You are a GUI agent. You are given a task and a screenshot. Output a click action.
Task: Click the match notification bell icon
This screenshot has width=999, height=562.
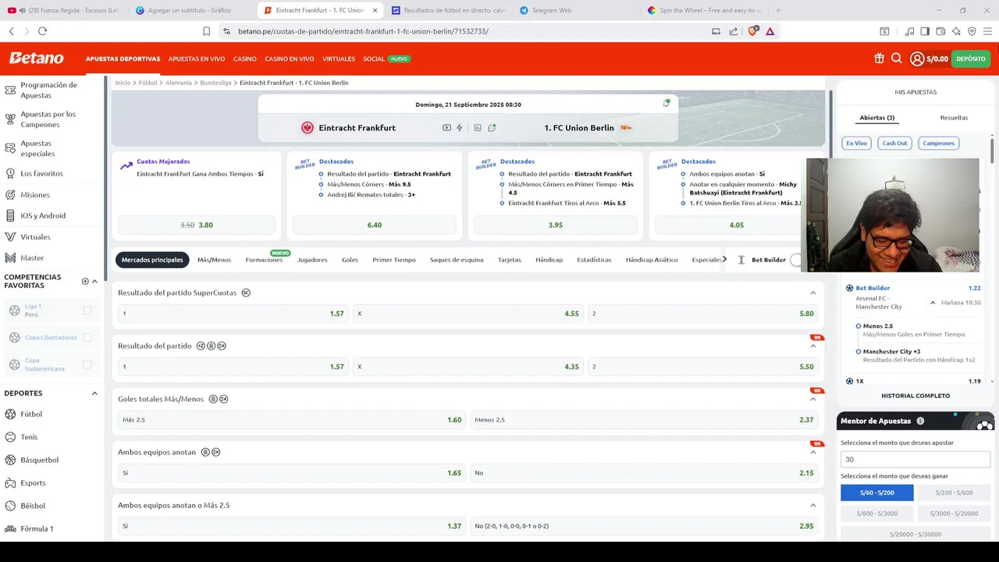click(x=666, y=103)
